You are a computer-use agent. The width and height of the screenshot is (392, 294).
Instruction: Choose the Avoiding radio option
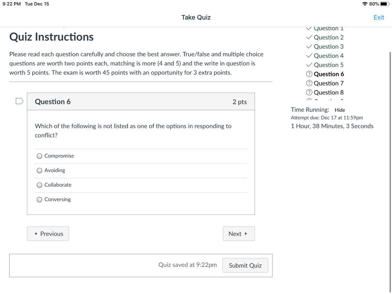(40, 170)
